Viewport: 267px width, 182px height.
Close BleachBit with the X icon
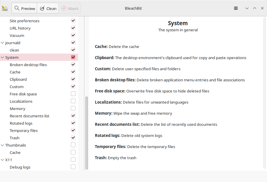click(262, 8)
